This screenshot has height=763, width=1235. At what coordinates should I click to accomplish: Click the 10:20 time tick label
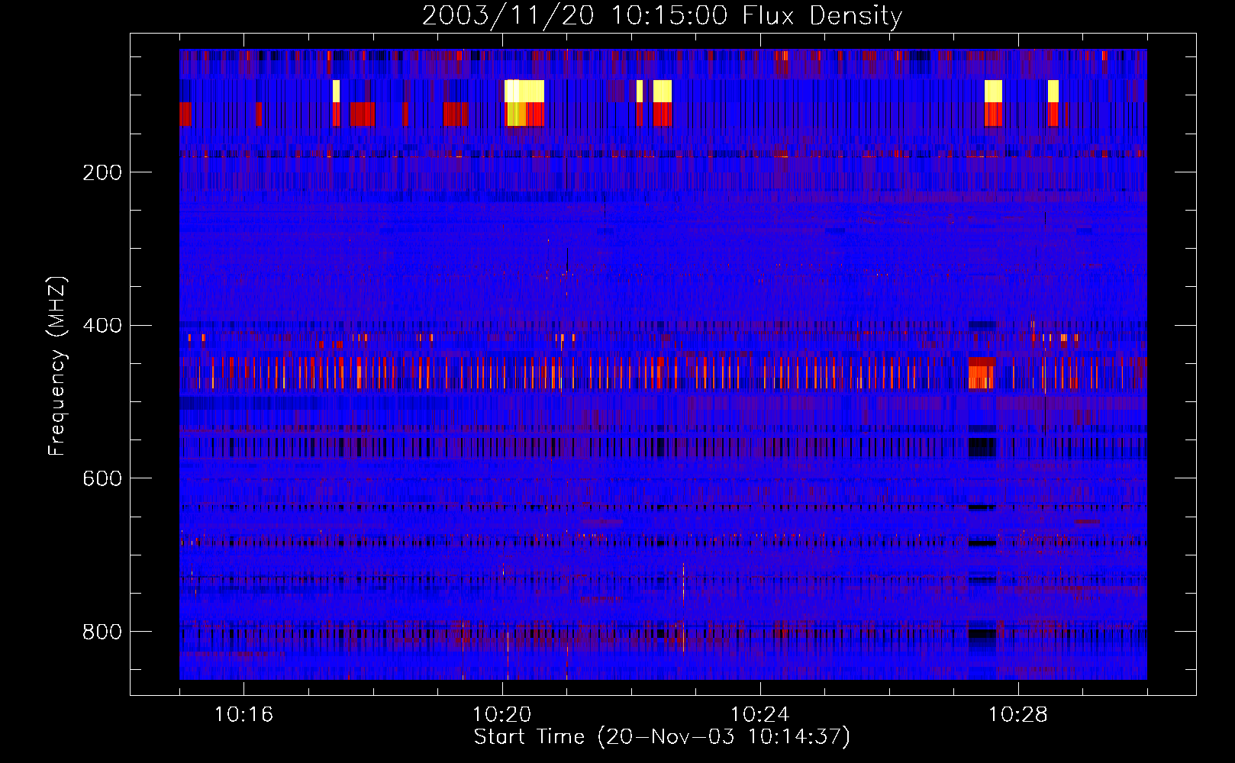[501, 715]
